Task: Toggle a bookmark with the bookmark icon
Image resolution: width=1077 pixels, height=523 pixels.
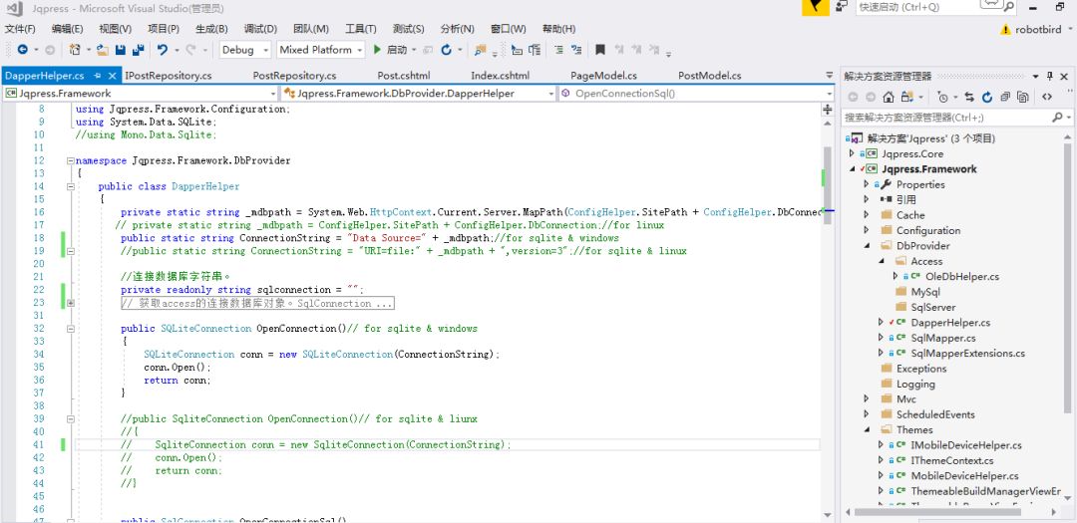Action: pos(600,50)
